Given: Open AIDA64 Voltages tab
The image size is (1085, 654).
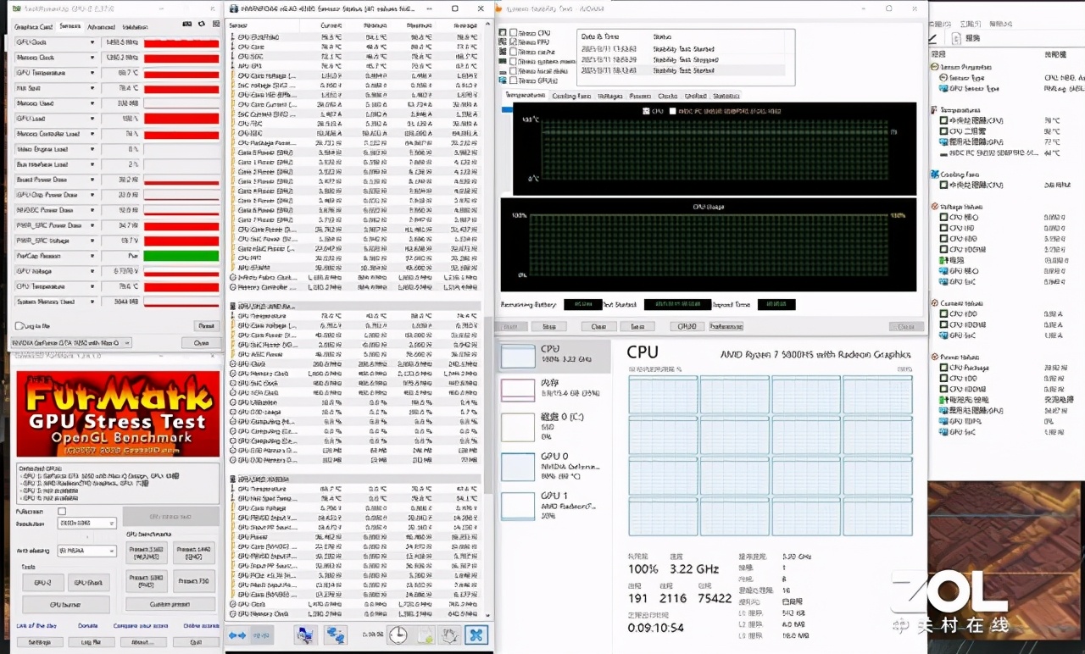Looking at the screenshot, I should [x=610, y=96].
